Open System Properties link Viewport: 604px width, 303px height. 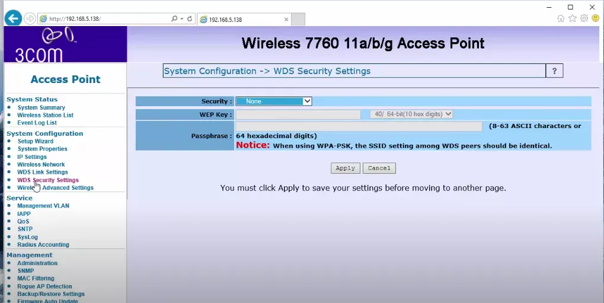pyautogui.click(x=42, y=149)
